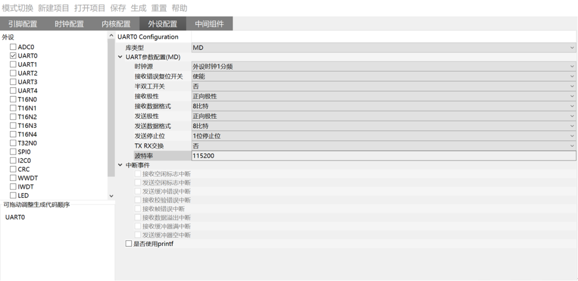Click the peripheral list scroll up arrow
The width and height of the screenshot is (578, 281).
(111, 35)
